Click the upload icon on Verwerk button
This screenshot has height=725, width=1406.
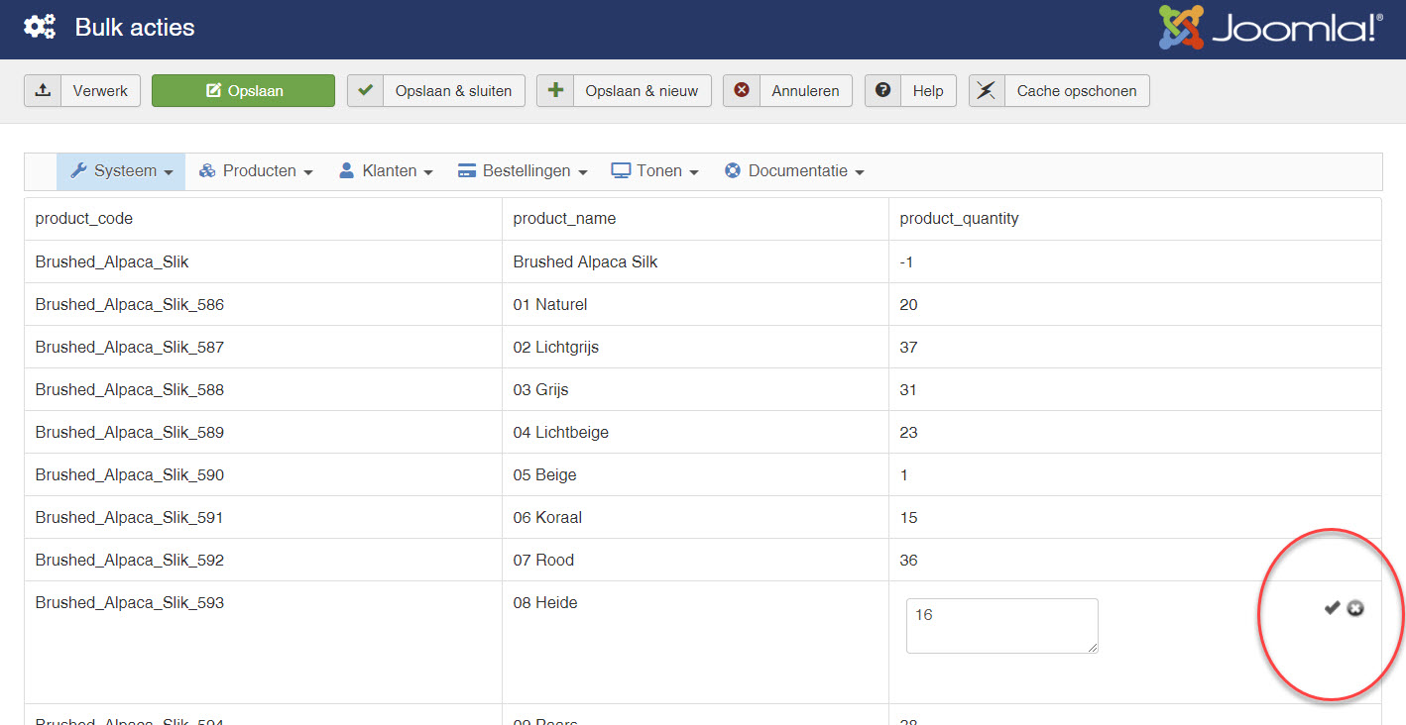coord(43,91)
